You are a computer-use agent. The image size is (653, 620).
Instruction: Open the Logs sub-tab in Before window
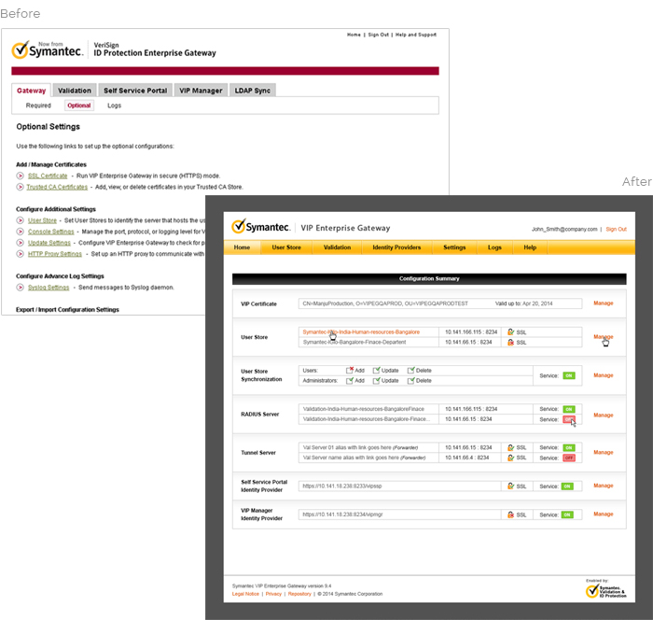[114, 106]
